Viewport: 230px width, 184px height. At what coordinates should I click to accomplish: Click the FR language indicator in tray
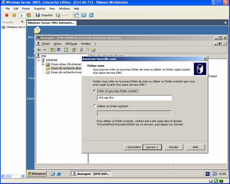208,174
